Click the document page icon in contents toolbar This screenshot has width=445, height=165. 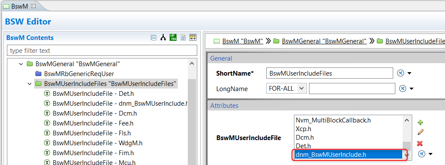[183, 37]
